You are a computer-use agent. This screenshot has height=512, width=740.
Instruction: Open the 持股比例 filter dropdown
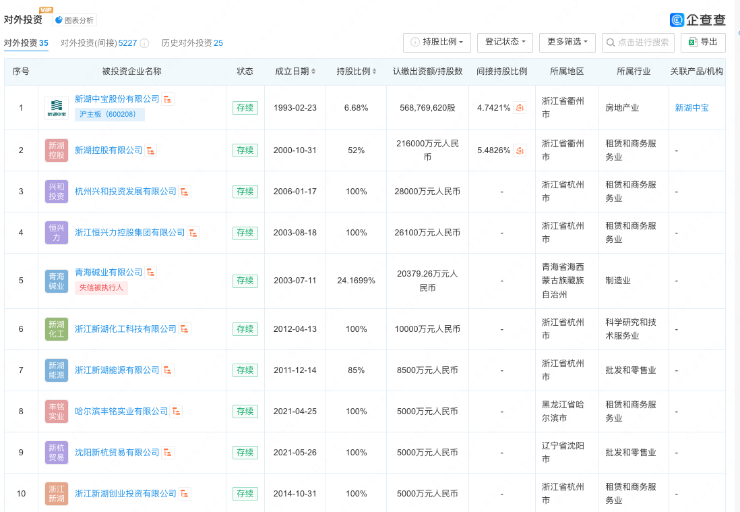point(437,42)
